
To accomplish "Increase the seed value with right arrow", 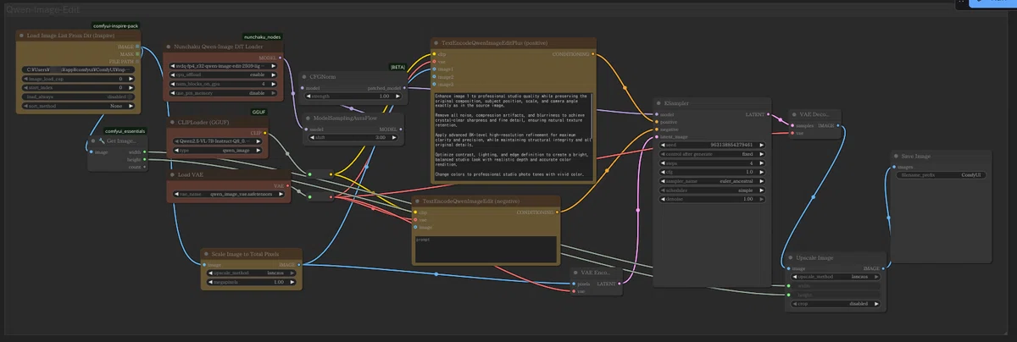I will [x=762, y=144].
